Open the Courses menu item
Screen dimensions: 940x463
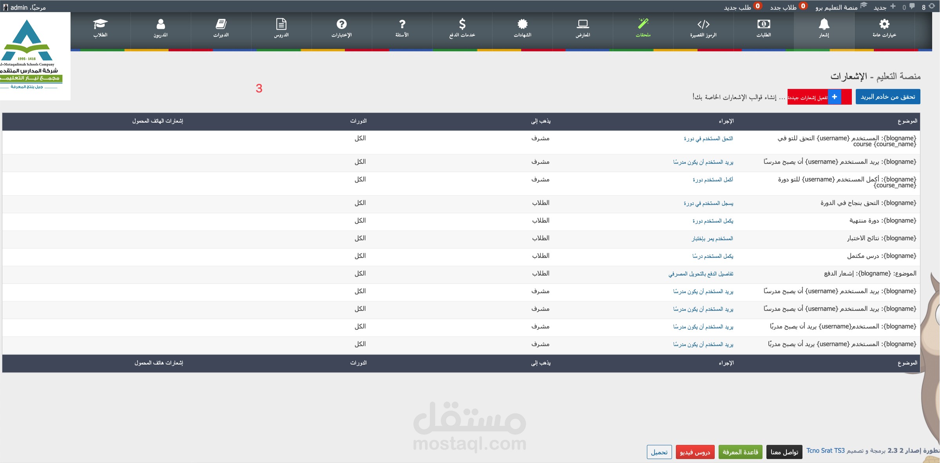(221, 28)
